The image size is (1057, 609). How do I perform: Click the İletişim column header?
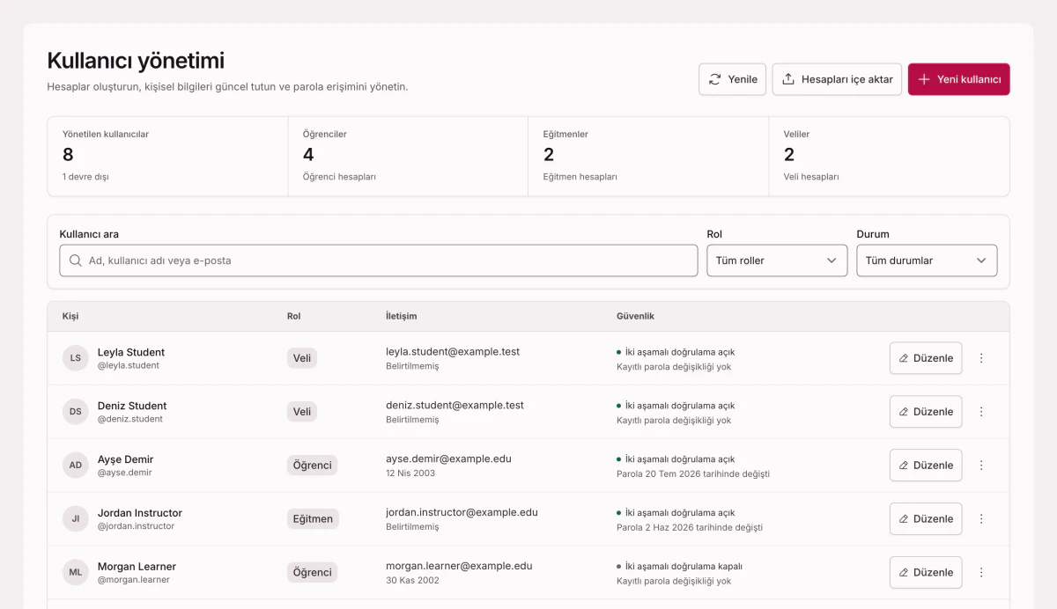point(402,316)
